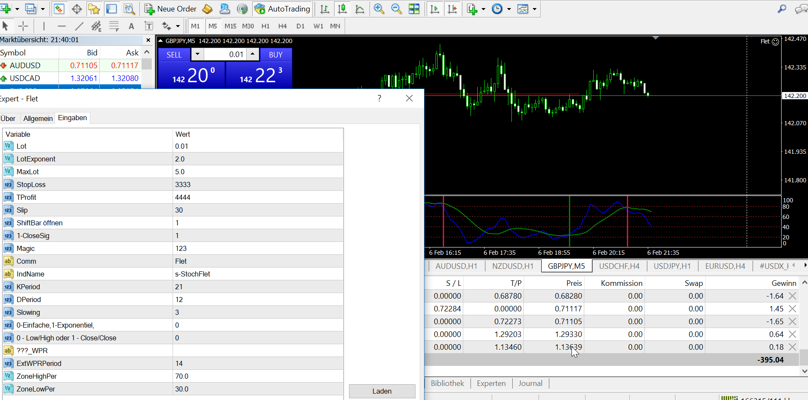The image size is (808, 400).
Task: Tile chart windows using the grid icon
Action: (414, 9)
